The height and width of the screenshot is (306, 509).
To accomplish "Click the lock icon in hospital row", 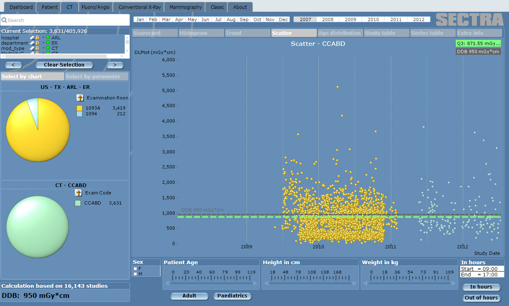I will pyautogui.click(x=37, y=38).
